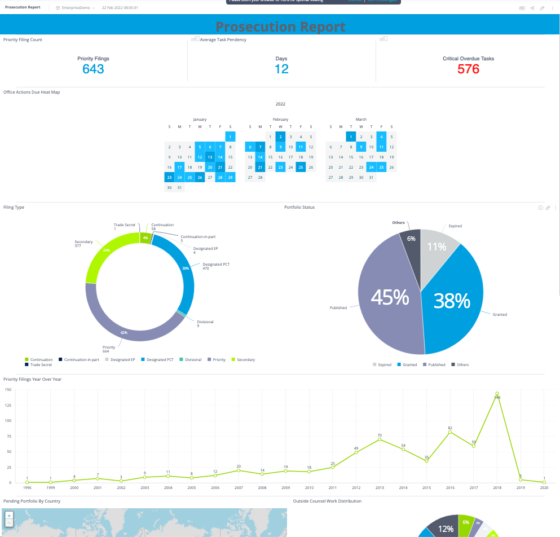Open the dashboard more options menu
The image size is (560, 537).
coord(552,8)
